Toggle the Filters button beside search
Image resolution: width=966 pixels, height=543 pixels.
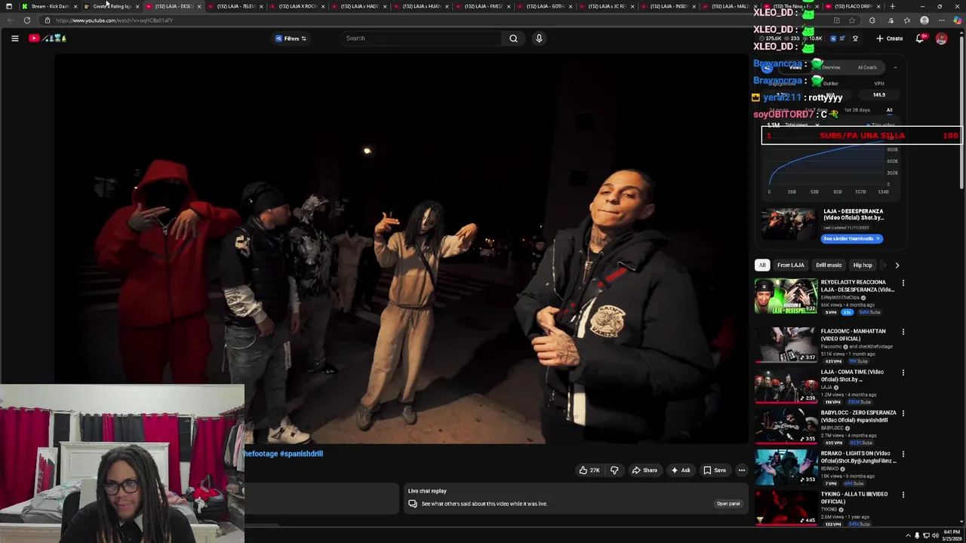(x=291, y=38)
